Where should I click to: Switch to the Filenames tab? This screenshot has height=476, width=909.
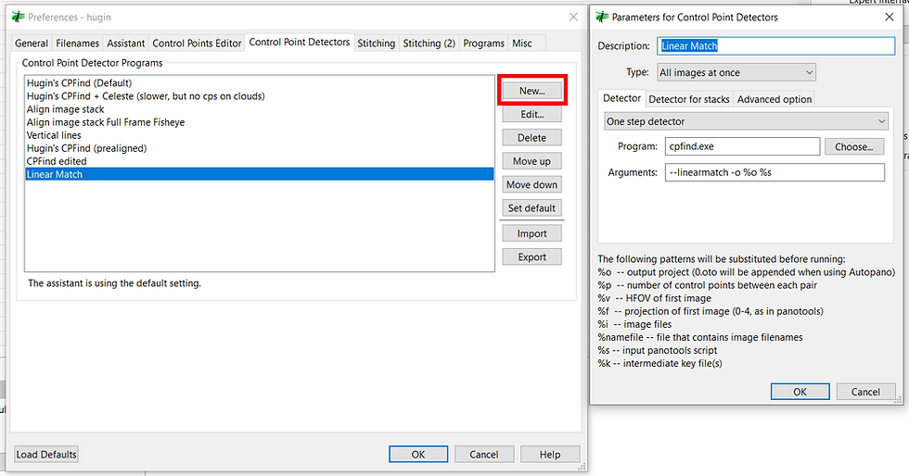(78, 44)
